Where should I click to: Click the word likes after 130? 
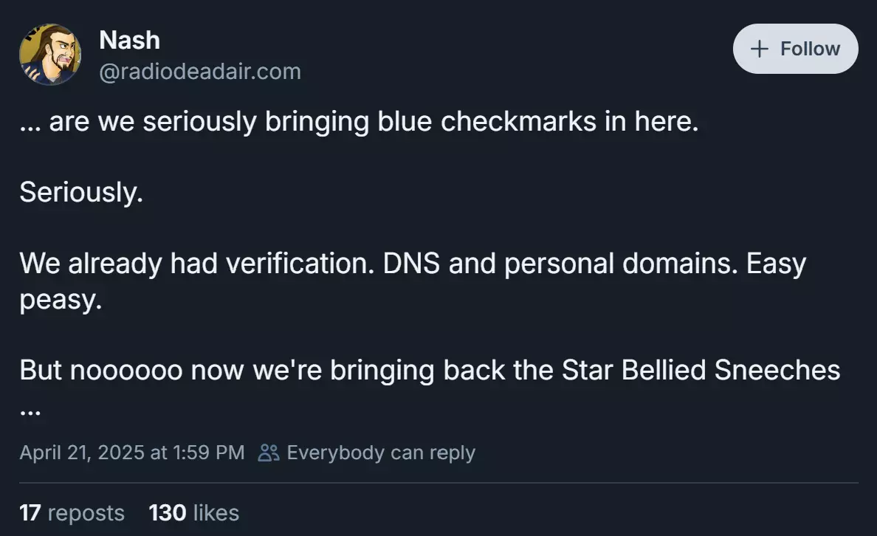[216, 512]
